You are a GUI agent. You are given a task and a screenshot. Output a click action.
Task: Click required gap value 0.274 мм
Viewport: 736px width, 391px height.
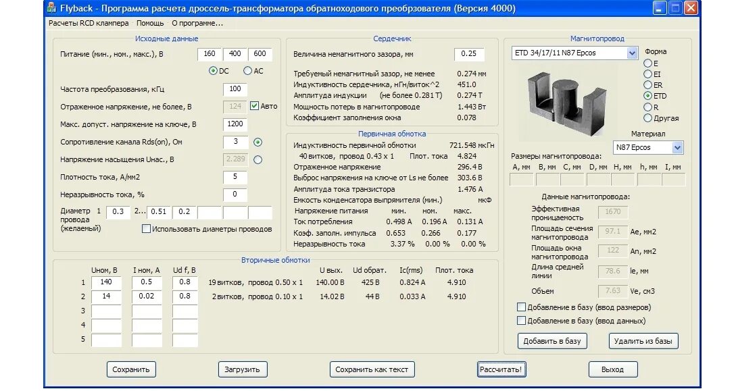pos(472,74)
